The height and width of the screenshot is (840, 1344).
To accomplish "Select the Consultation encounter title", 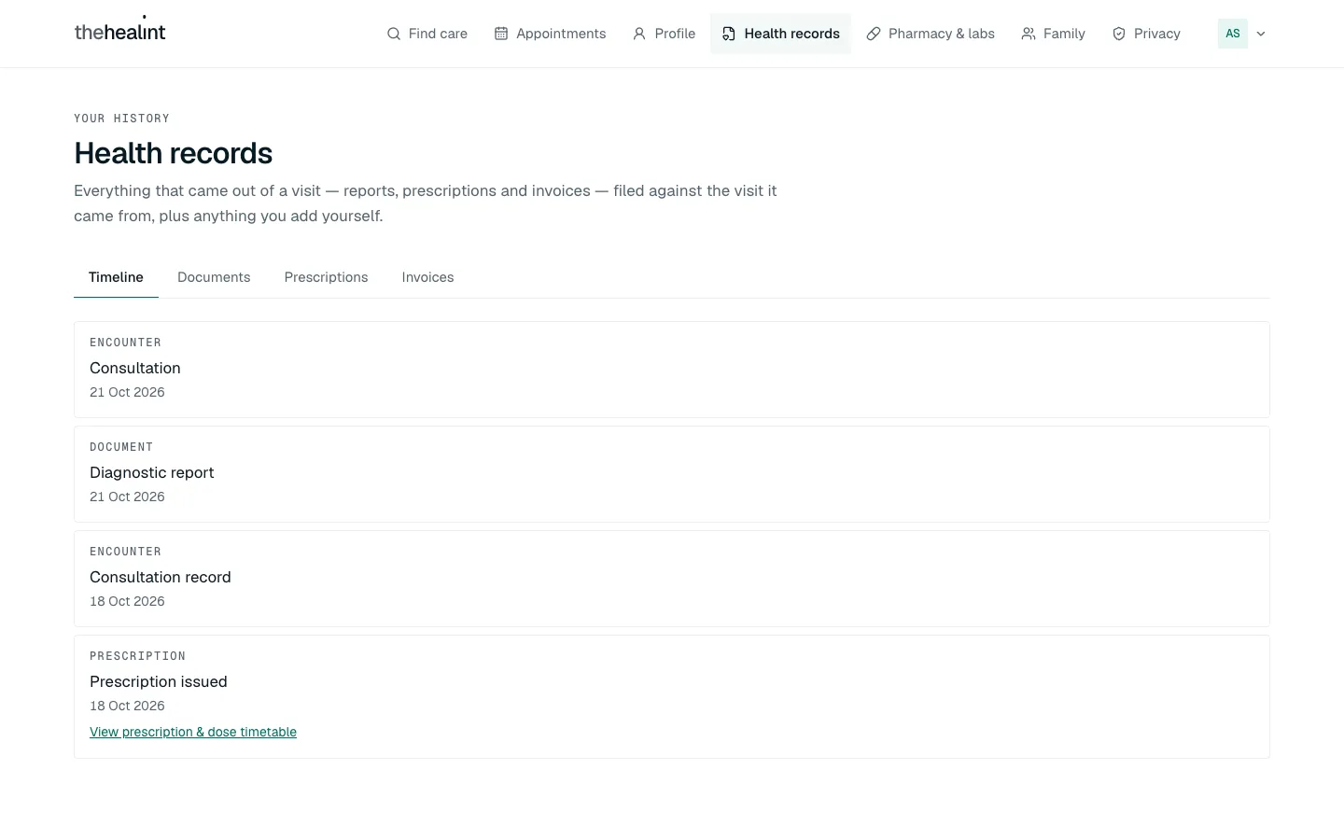I will [135, 368].
